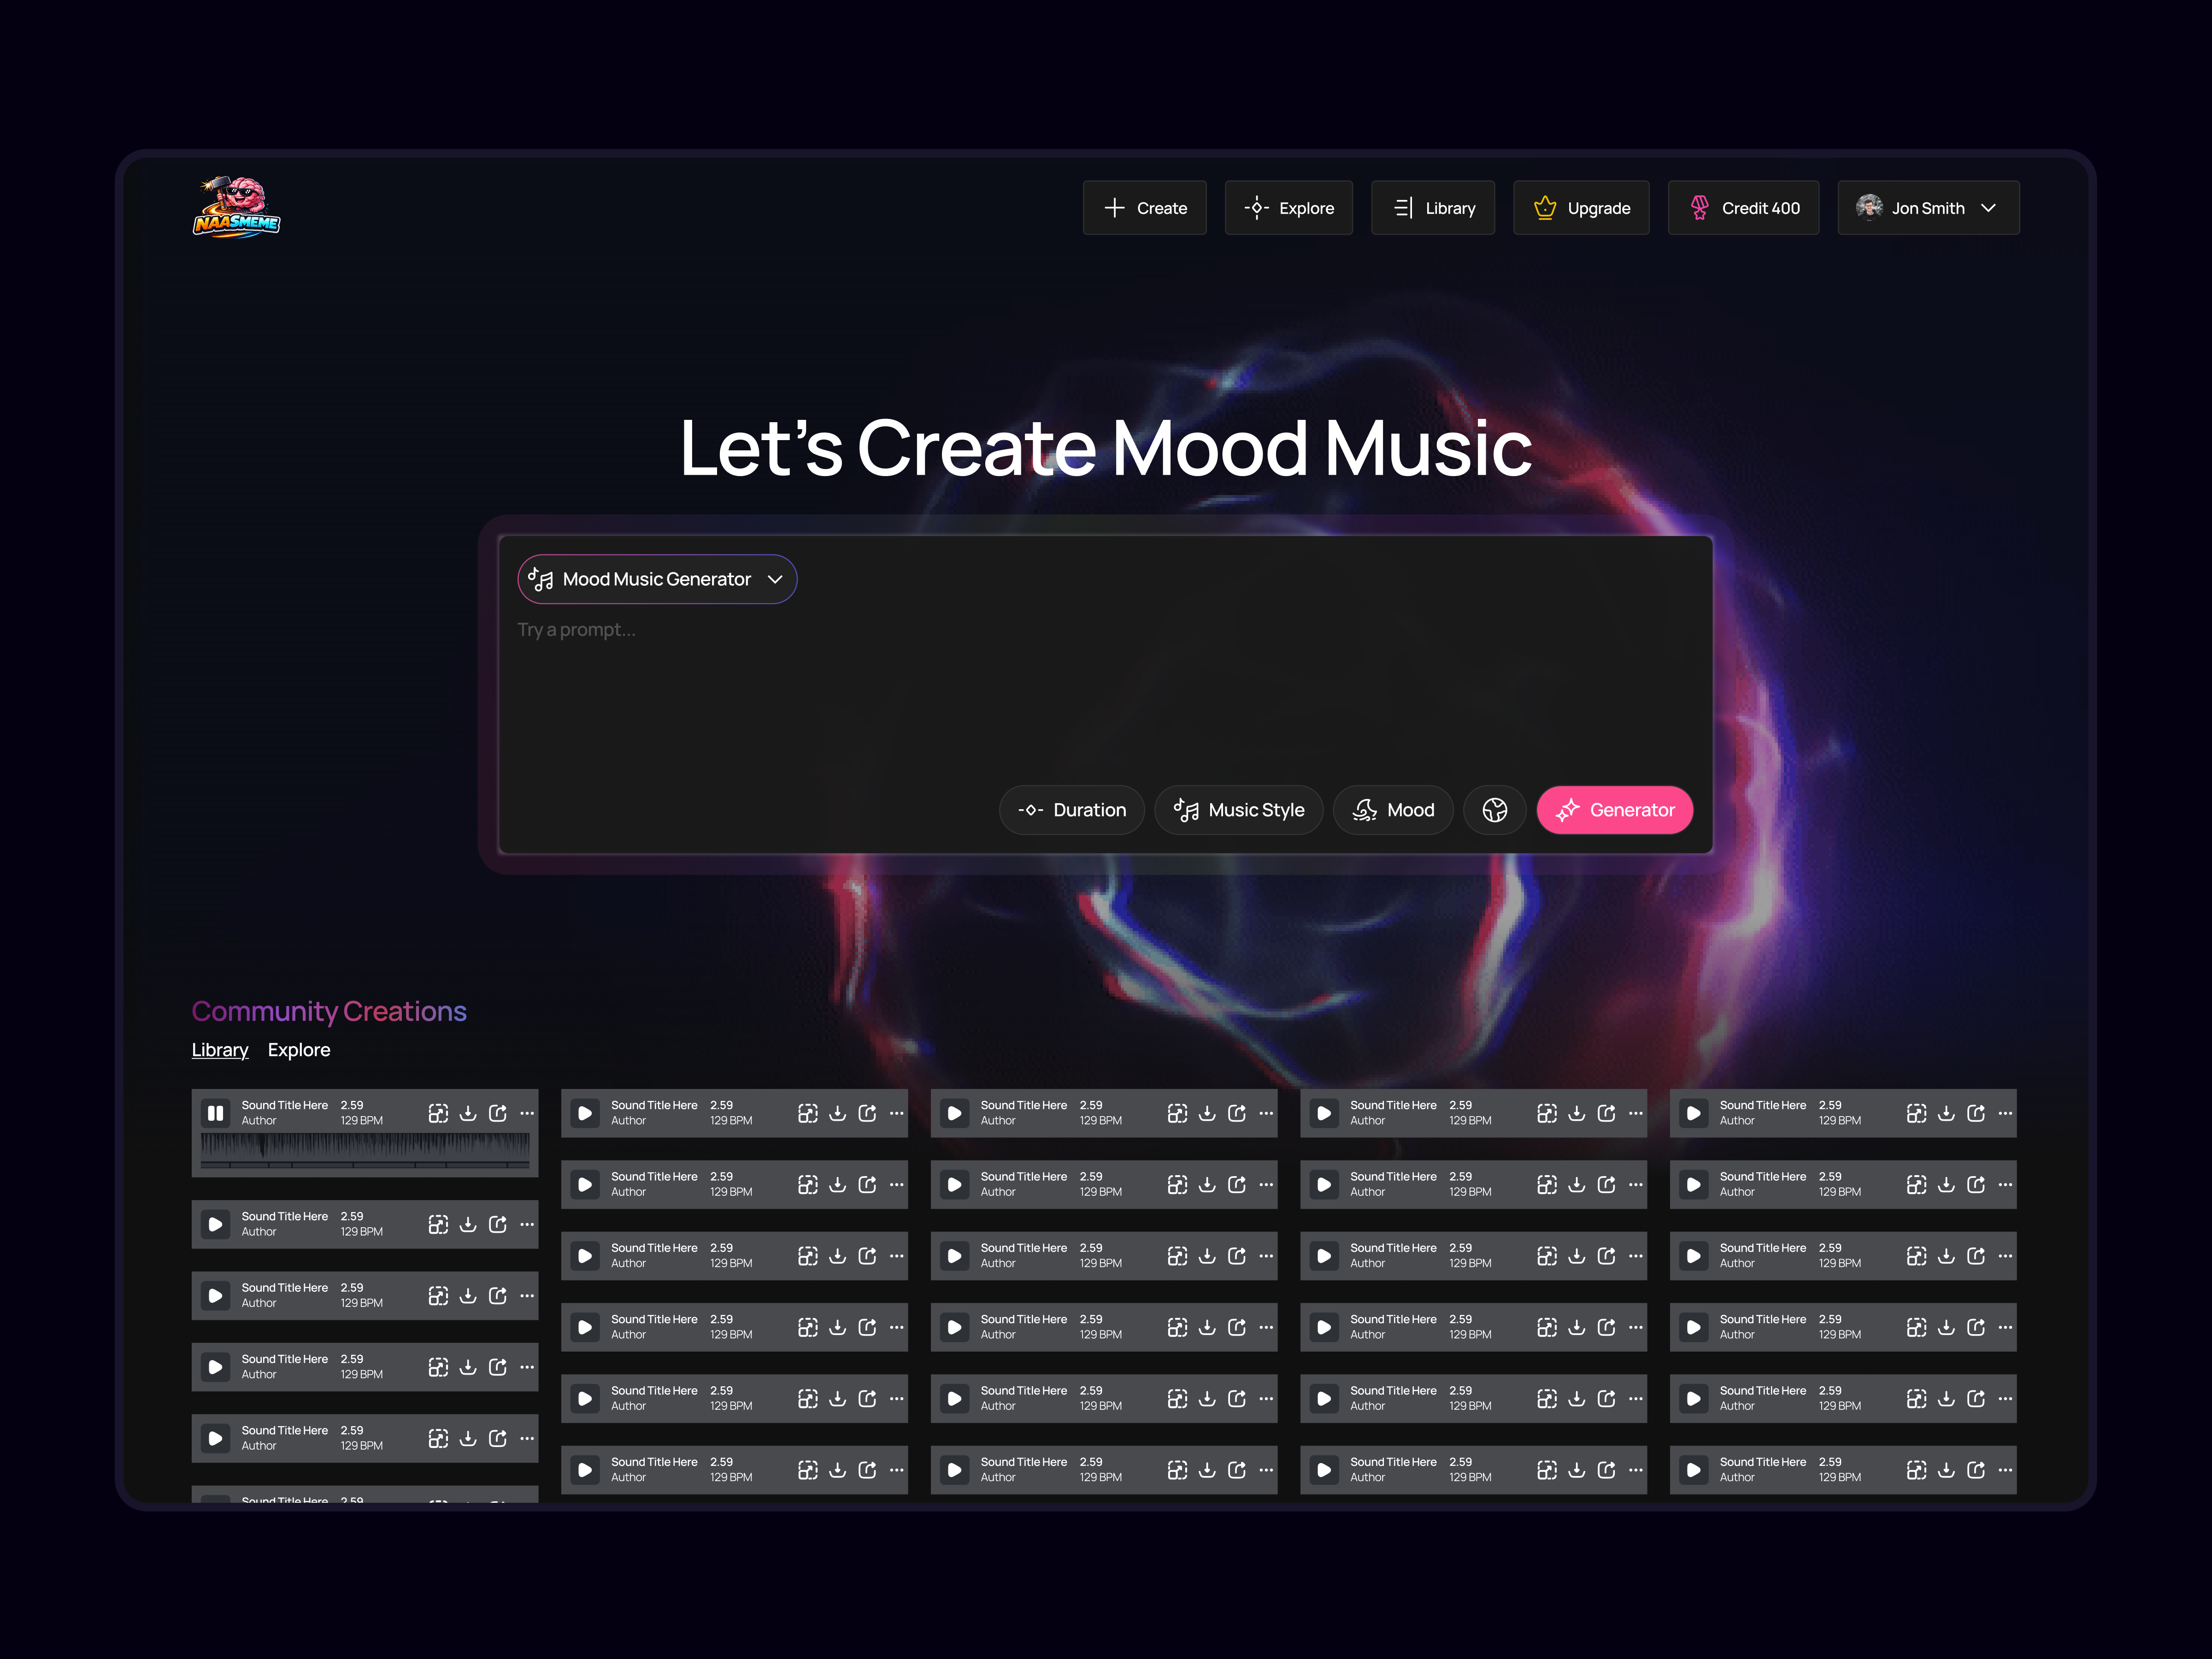
Task: Click the NAASMEME logo
Action: [x=236, y=207]
